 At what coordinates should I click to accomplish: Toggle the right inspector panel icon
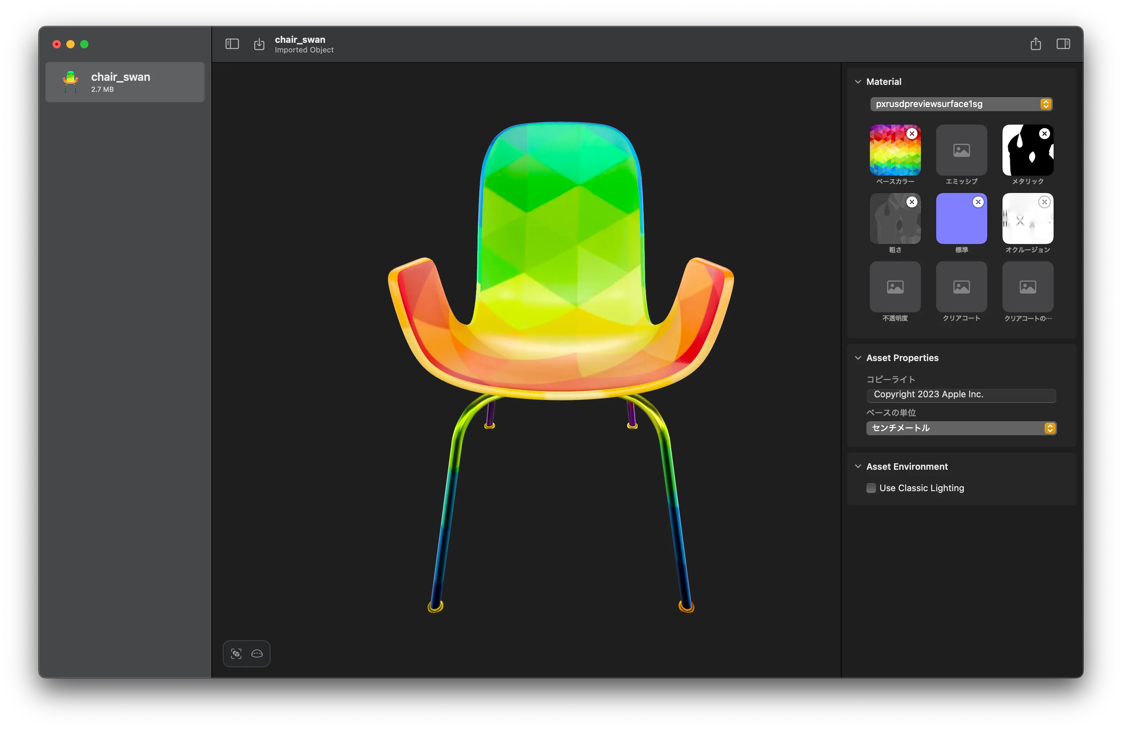[1063, 44]
